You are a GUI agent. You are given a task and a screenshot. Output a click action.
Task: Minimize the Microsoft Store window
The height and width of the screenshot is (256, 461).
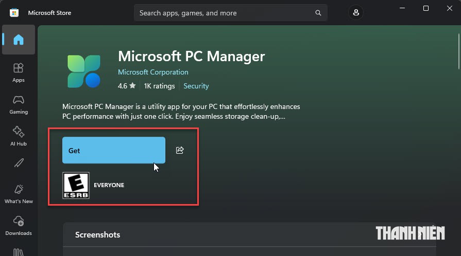(x=402, y=8)
